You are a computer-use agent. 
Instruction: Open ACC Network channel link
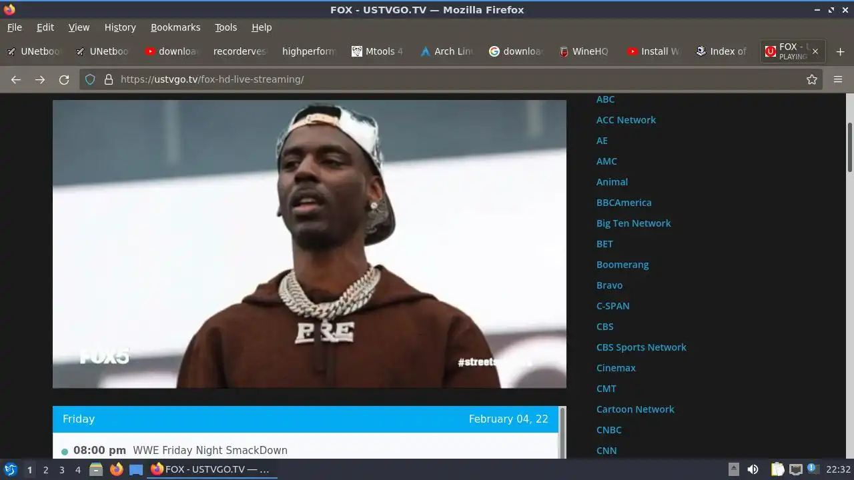626,120
